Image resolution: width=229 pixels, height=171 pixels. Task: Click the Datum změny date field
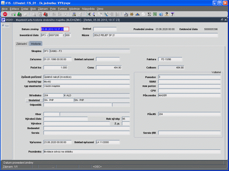[x=55, y=29]
